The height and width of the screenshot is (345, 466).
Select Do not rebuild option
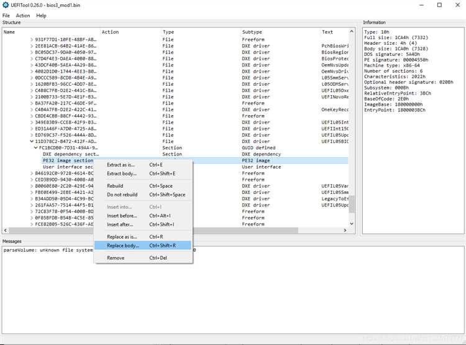pyautogui.click(x=143, y=195)
